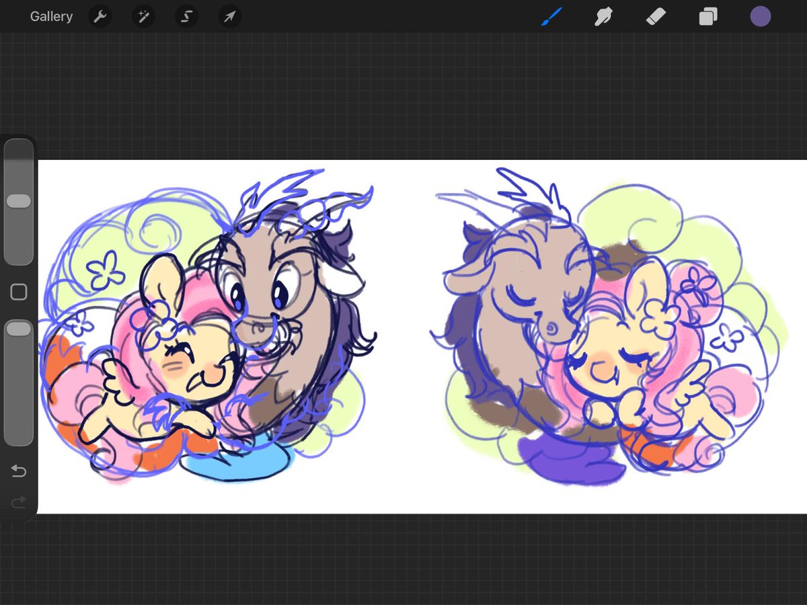Open the Gallery
The width and height of the screenshot is (807, 605).
(51, 17)
